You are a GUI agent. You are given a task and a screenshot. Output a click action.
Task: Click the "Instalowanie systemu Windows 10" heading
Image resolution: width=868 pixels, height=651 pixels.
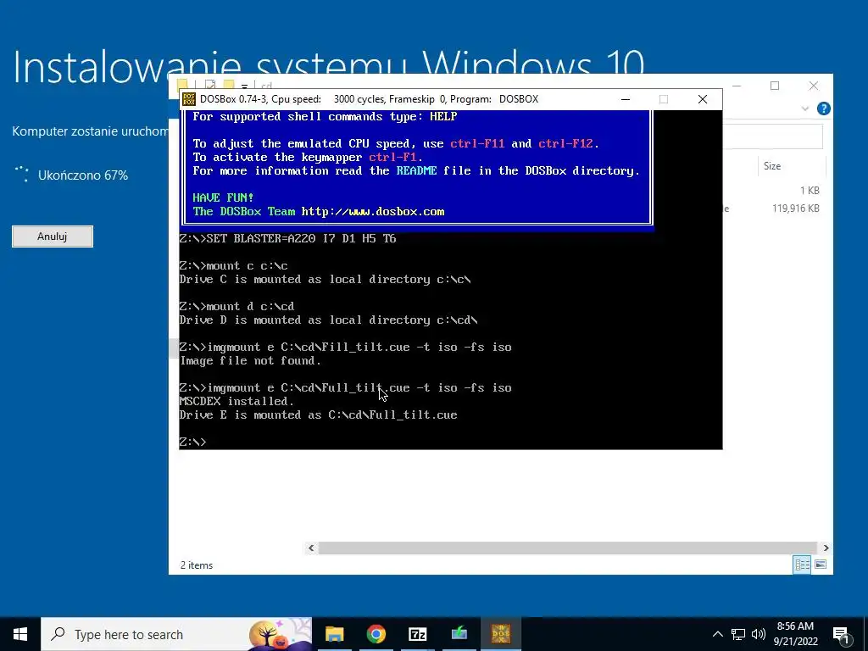click(329, 67)
